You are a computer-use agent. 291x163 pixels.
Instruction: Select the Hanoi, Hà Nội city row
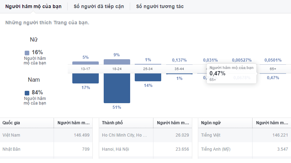pyautogui.click(x=145, y=149)
